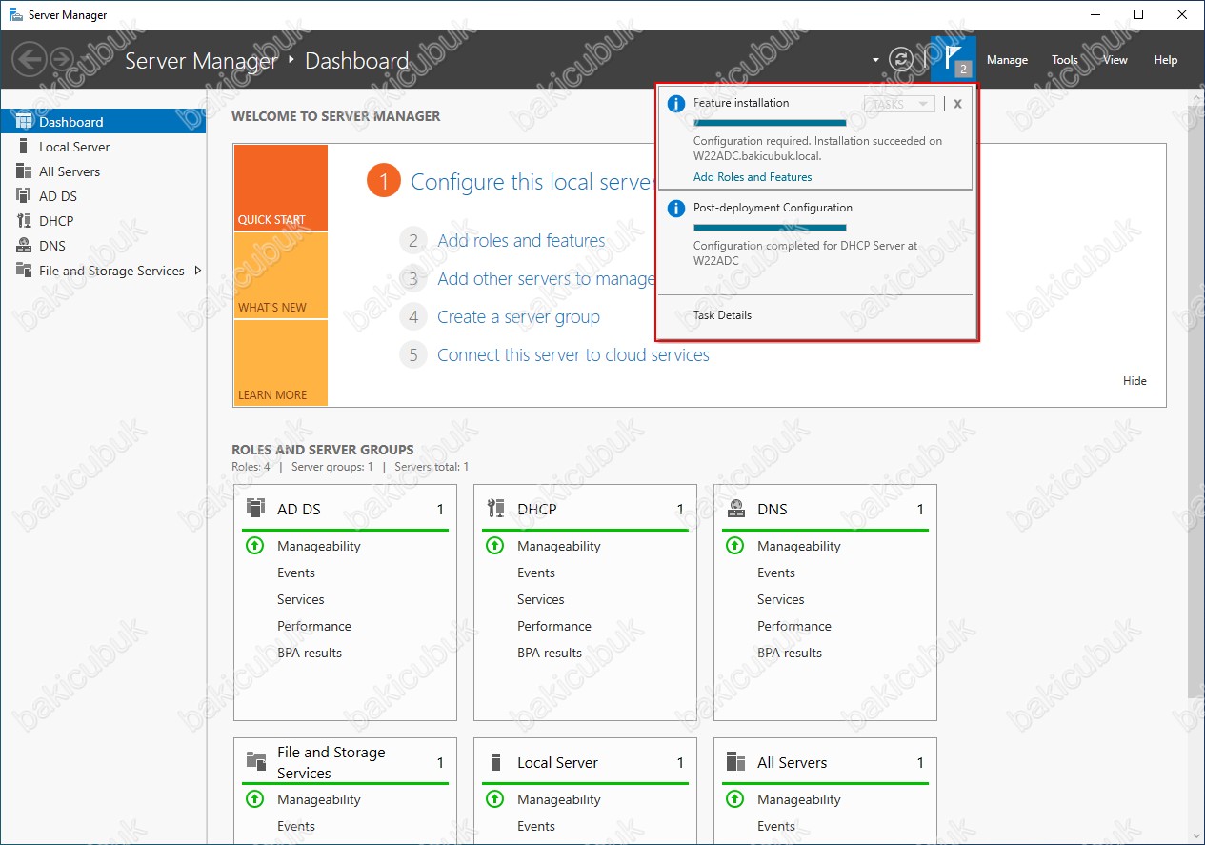Viewport: 1205px width, 845px height.
Task: Select the QUICK START tab
Action: point(280,188)
